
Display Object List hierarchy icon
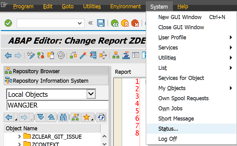pos(116,55)
